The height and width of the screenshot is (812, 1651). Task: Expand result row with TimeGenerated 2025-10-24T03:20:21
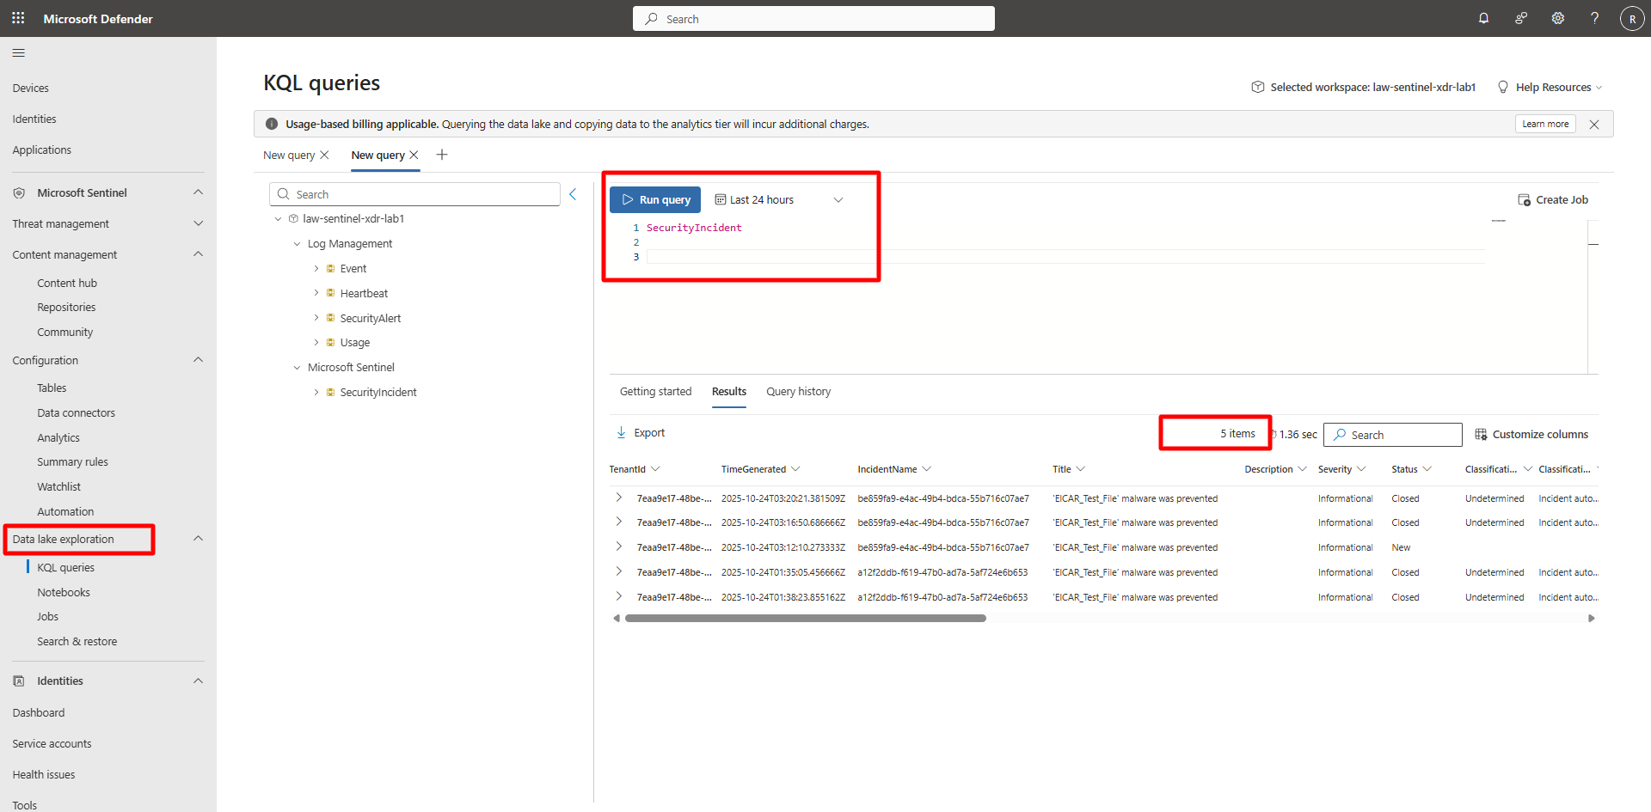point(618,498)
